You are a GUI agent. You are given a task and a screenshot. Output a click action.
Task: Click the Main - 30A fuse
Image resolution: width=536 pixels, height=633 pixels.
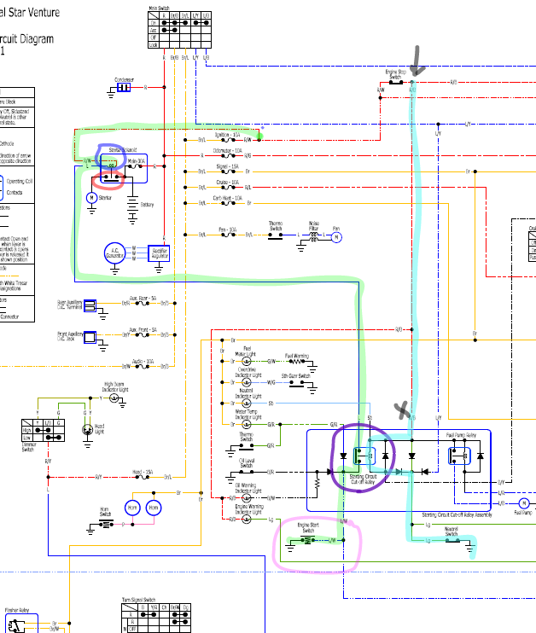pyautogui.click(x=135, y=166)
